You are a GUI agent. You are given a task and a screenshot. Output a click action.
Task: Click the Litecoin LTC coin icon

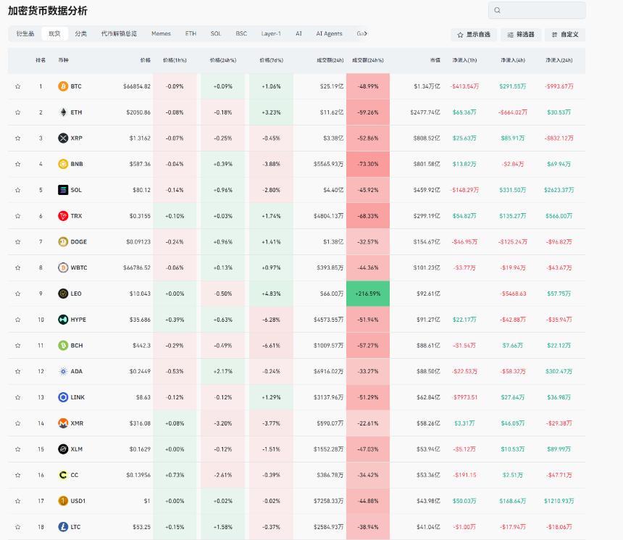(62, 526)
